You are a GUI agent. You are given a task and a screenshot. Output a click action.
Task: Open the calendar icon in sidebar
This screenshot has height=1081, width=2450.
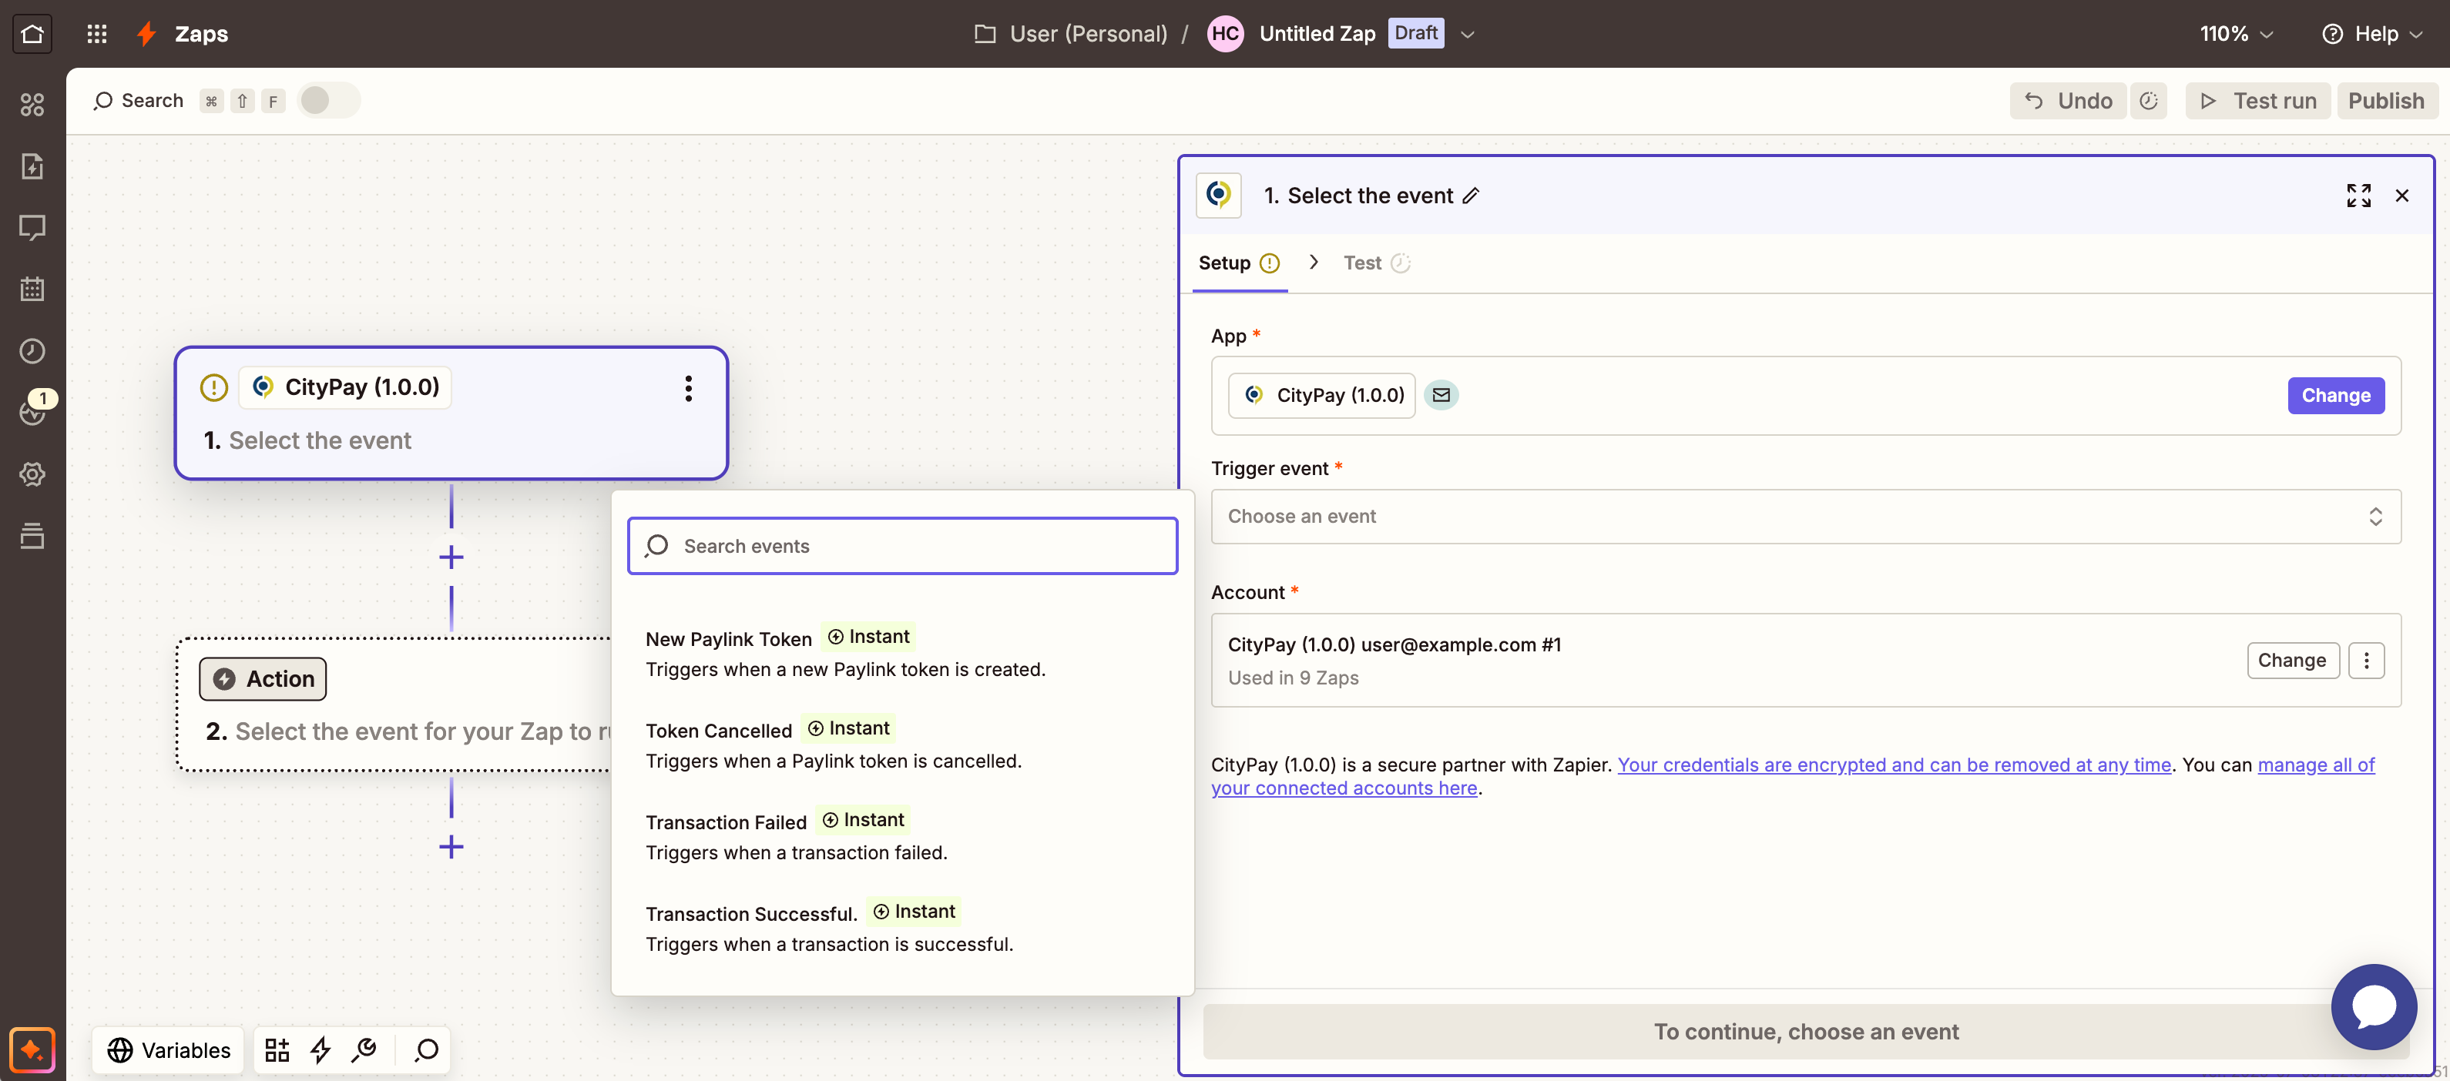point(32,289)
